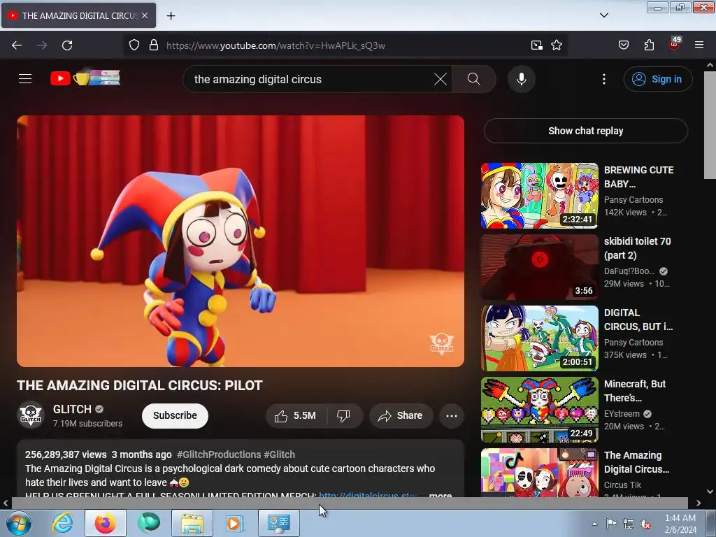Open the list all tabs chevron
This screenshot has width=716, height=537.
coord(603,15)
